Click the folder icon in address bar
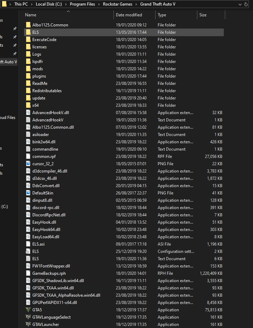Image resolution: width=253 pixels, height=328 pixels. pyautogui.click(x=4, y=4)
